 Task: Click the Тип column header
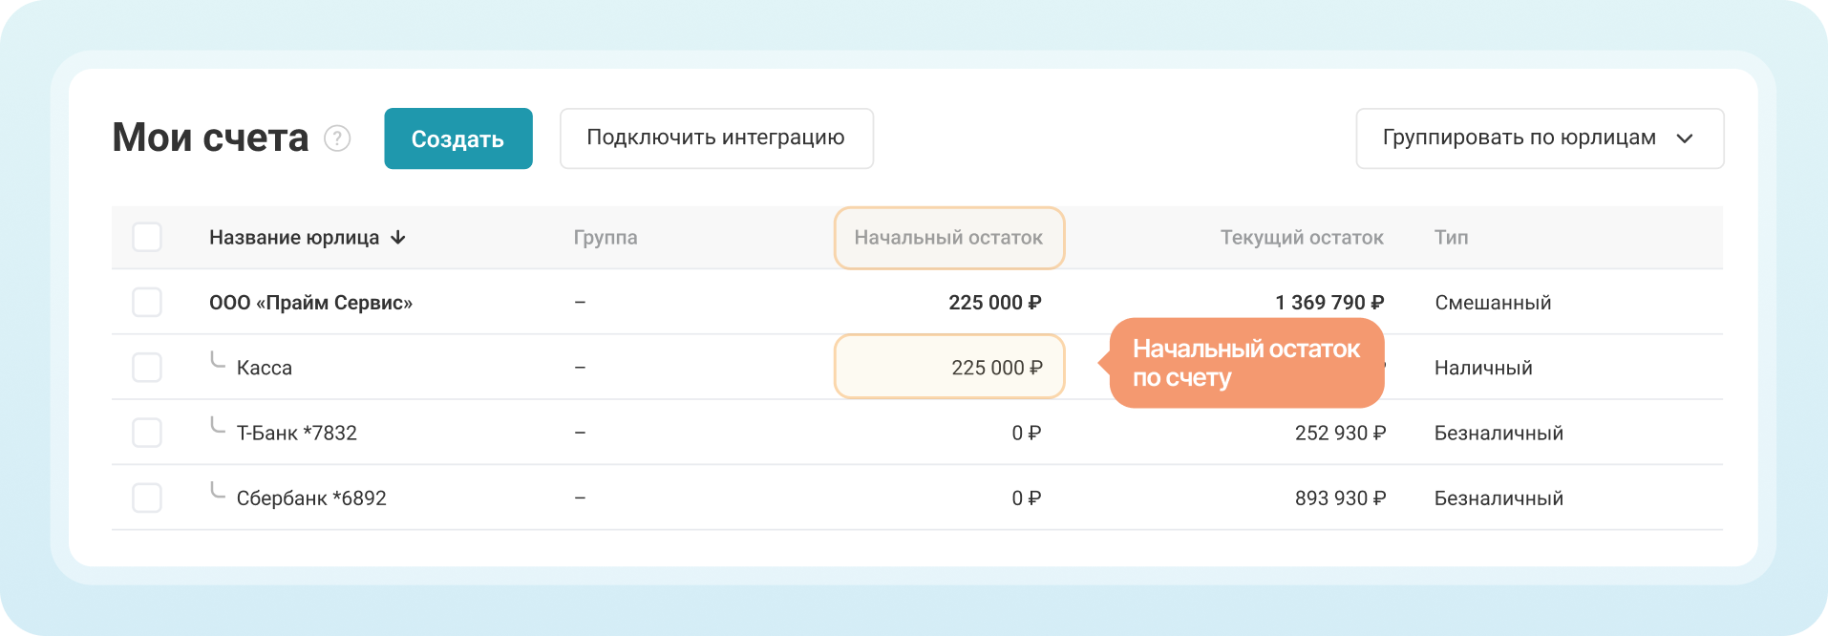(x=1451, y=238)
